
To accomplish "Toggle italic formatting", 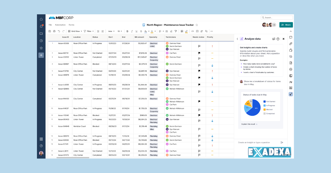I will click(x=132, y=31).
